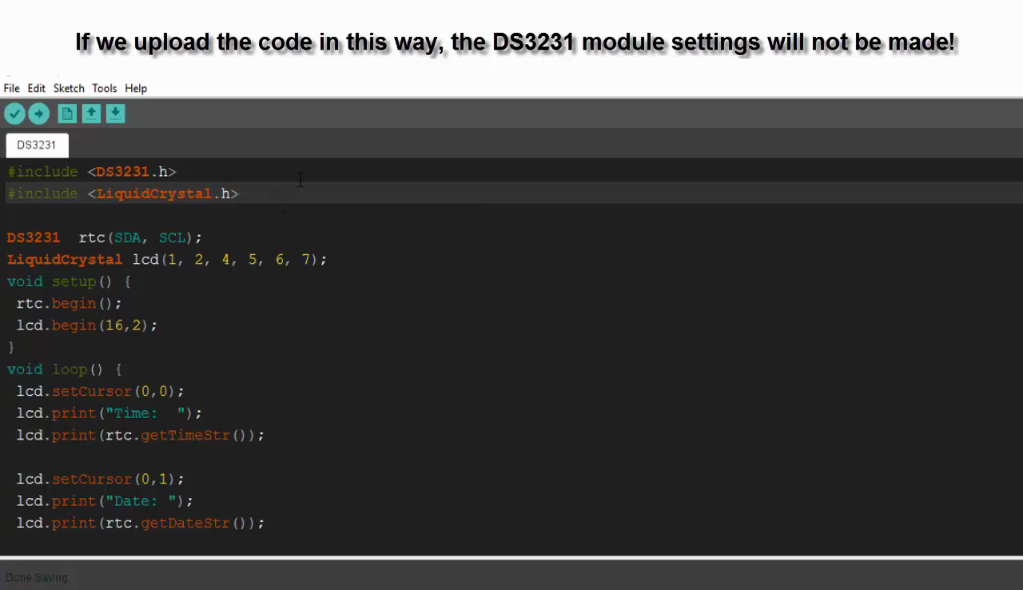Open the Help menu
The width and height of the screenshot is (1023, 590).
[136, 88]
